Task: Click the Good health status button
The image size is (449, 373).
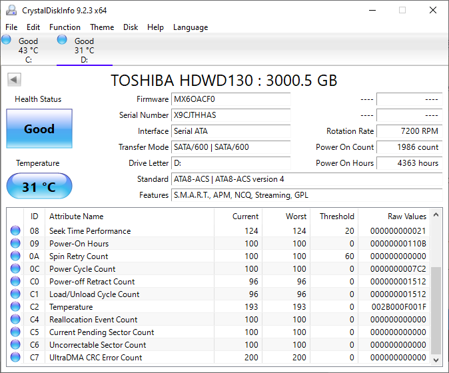Action: [39, 129]
